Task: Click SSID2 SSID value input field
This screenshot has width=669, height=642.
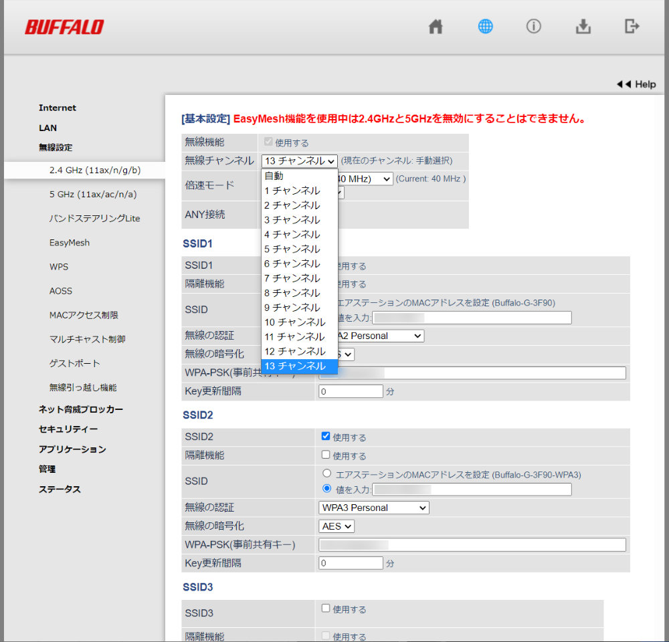Action: 472,490
